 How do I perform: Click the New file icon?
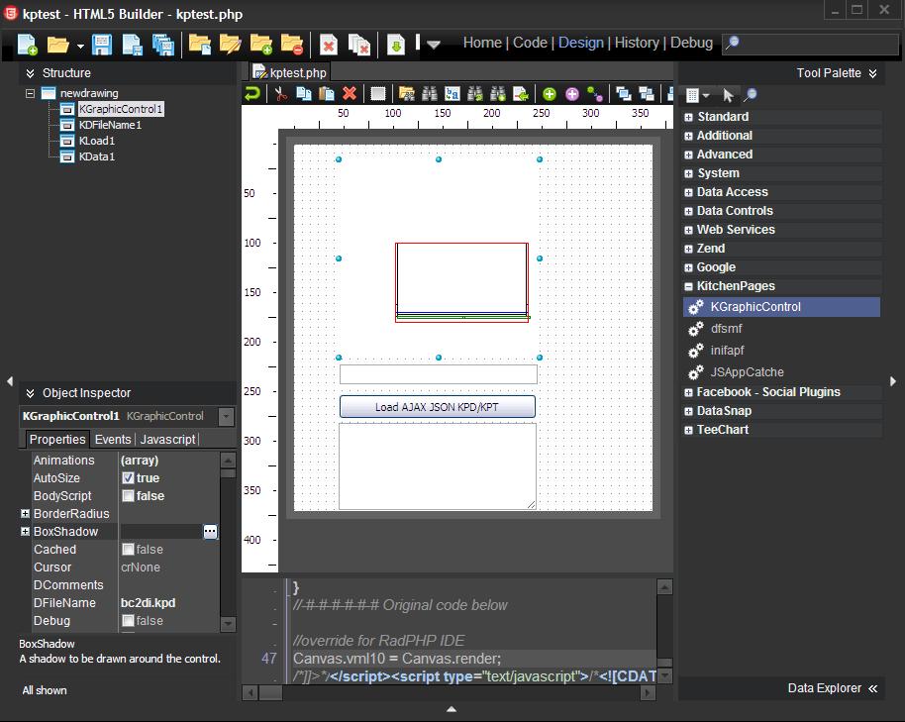point(27,45)
